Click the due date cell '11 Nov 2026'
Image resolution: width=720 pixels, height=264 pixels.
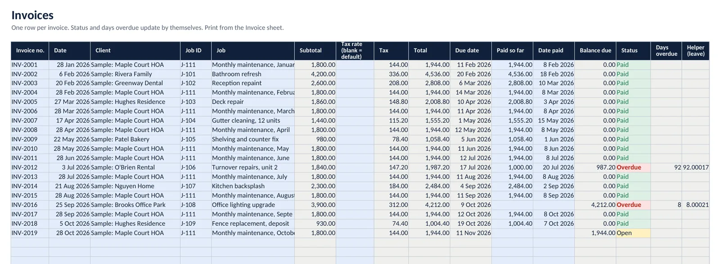coord(471,233)
